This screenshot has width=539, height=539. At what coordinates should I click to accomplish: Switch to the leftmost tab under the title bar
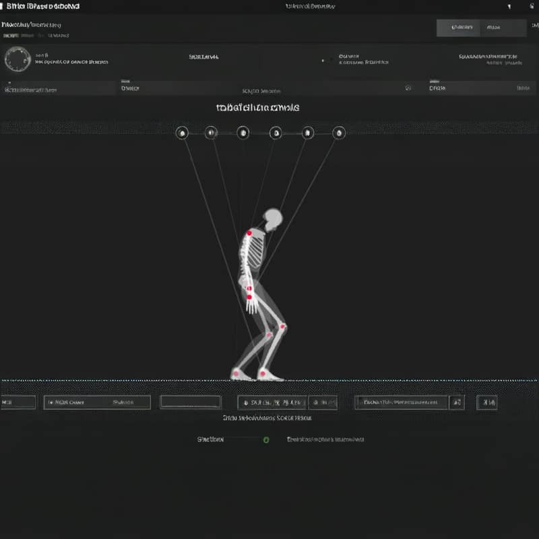point(9,36)
